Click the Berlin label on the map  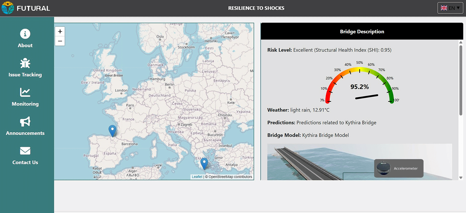(170, 84)
